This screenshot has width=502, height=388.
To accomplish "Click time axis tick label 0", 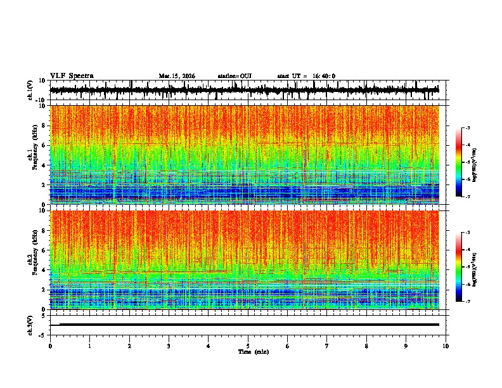I will pos(50,346).
